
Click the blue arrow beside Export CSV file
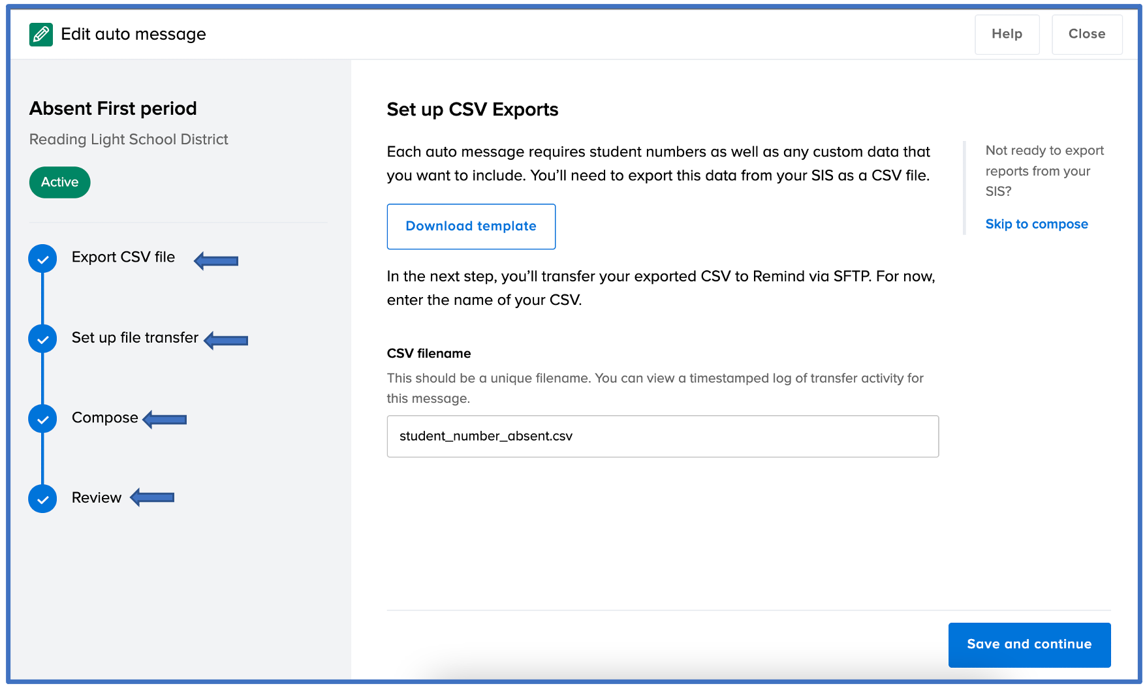click(x=216, y=260)
